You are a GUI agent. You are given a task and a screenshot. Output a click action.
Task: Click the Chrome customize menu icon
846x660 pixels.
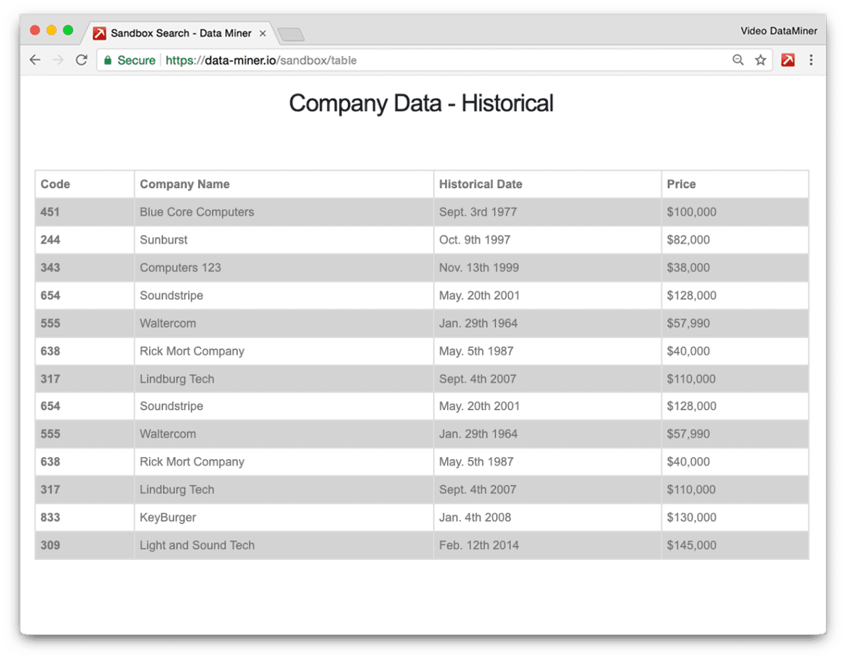coord(811,60)
